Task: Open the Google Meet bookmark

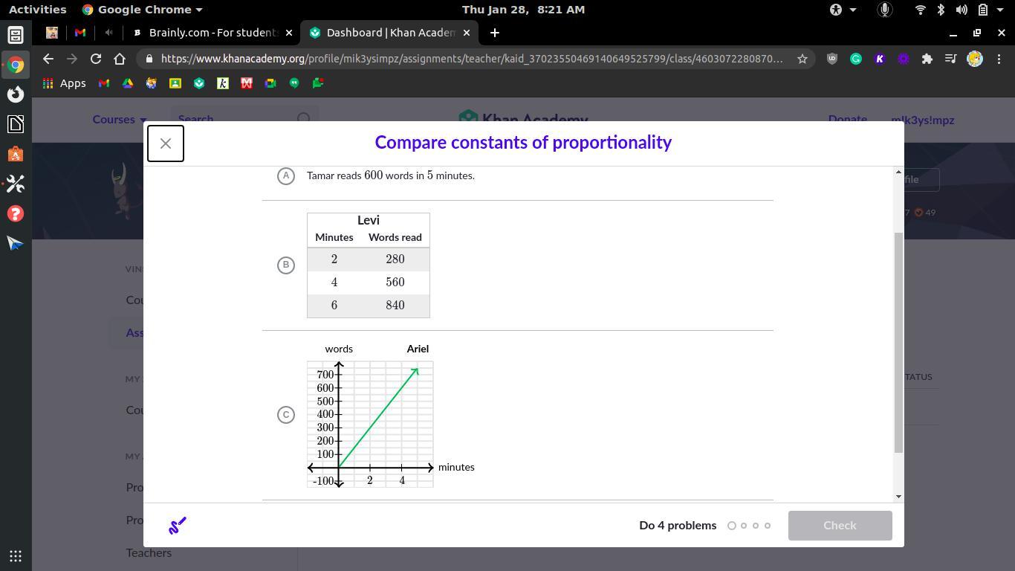Action: 270,83
